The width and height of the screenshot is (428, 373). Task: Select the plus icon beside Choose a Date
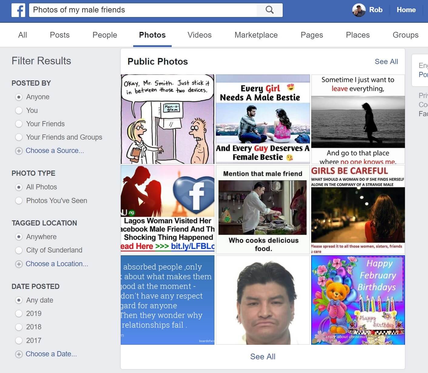pos(19,354)
